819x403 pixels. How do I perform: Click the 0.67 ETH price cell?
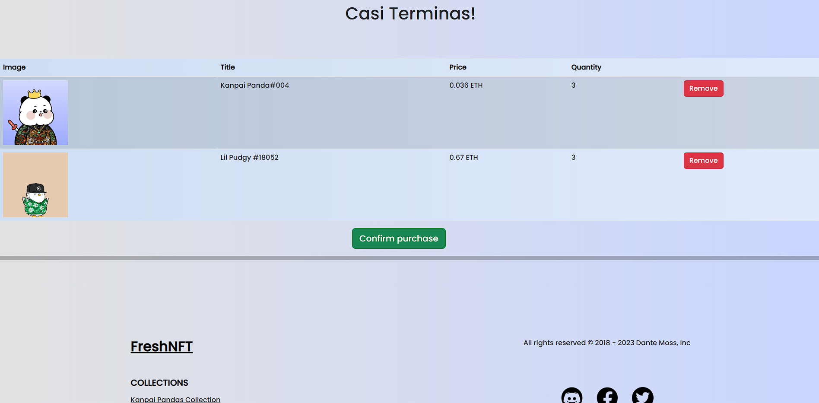pos(463,158)
